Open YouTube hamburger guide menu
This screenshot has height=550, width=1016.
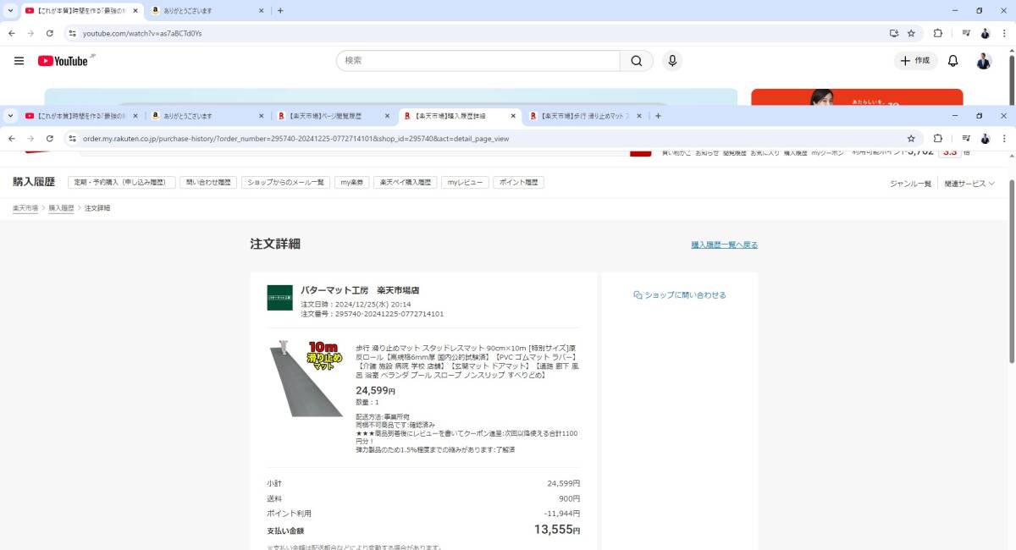[x=19, y=61]
